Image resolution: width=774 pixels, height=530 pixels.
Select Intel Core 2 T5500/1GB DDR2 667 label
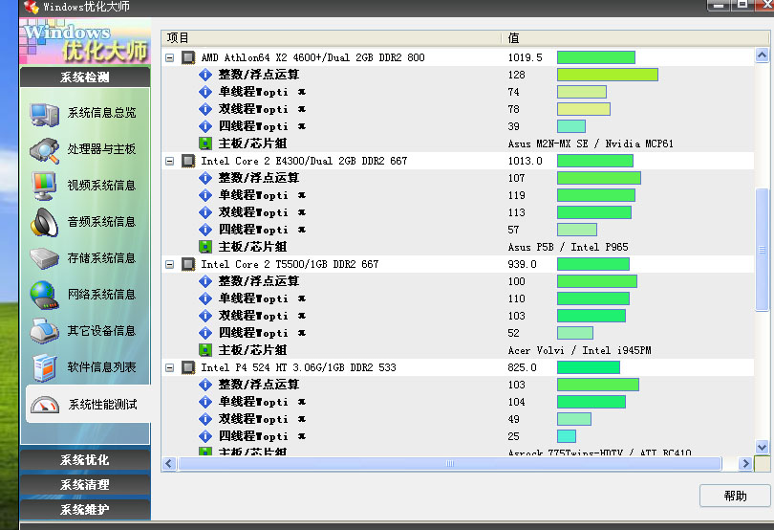[x=290, y=264]
